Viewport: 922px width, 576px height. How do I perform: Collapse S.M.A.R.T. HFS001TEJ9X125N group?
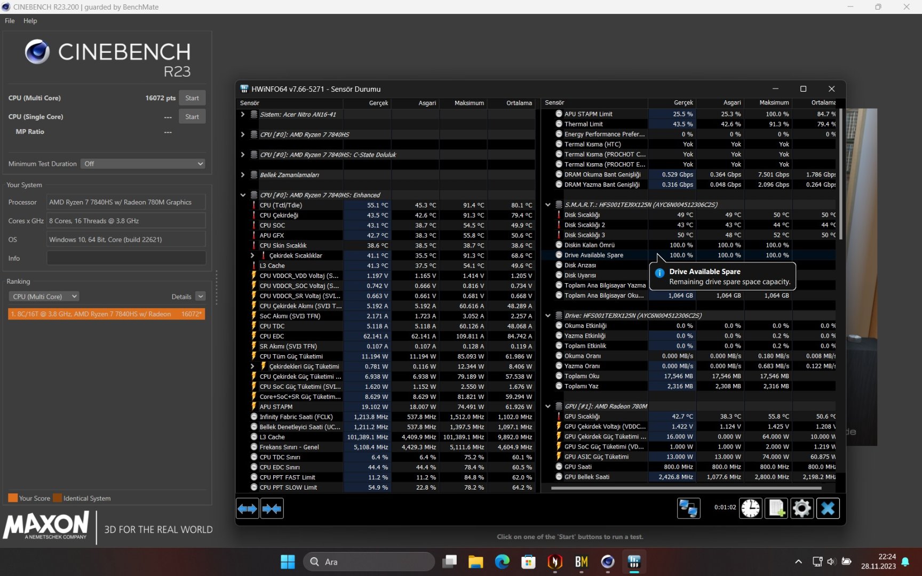click(547, 205)
